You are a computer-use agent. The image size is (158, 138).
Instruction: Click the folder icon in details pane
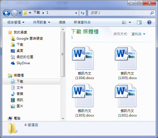tap(13, 129)
